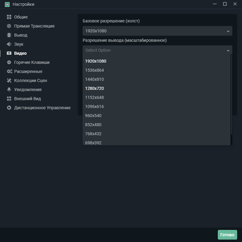Image resolution: width=242 pixels, height=242 pixels.
Task: Click the base resolution dropdown chevron
Action: [x=228, y=31]
